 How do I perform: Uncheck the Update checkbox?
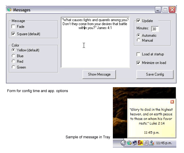(139, 21)
